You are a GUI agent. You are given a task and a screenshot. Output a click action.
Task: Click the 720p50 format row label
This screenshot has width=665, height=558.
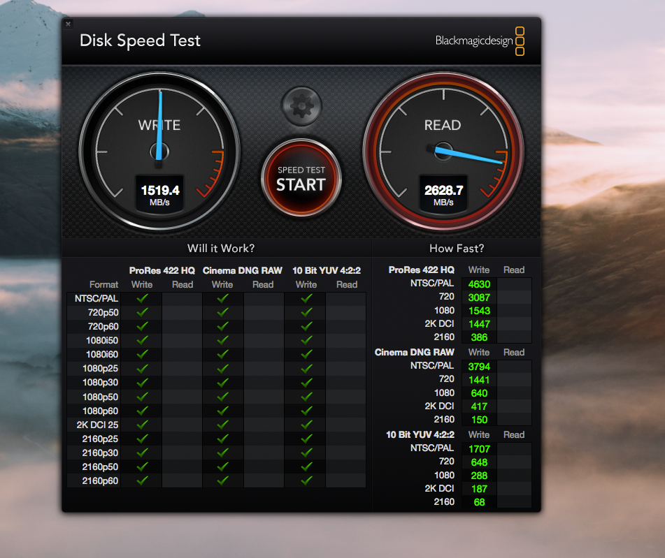(103, 313)
